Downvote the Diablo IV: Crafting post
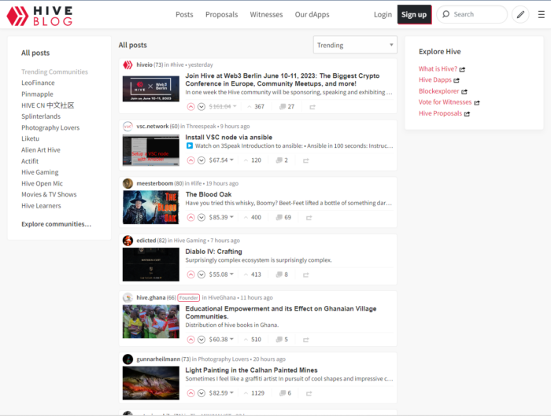Viewport: 551px width, 416px height. pyautogui.click(x=202, y=274)
